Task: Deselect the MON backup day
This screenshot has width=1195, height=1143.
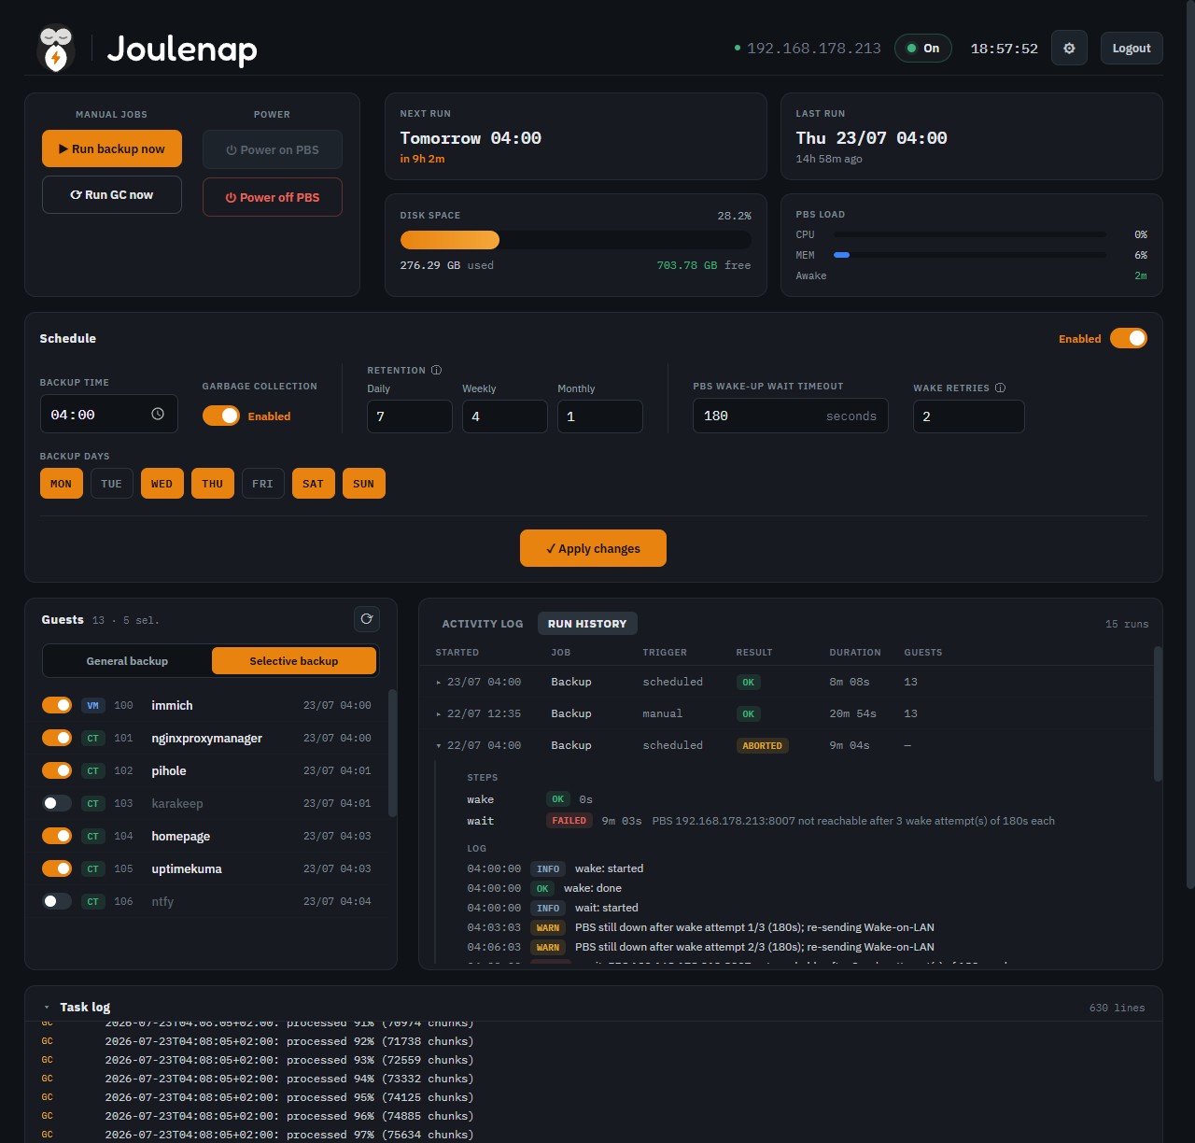Action: [61, 484]
